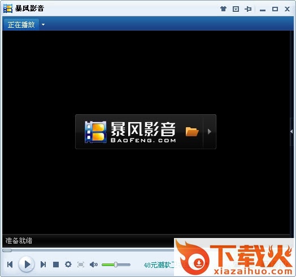Expand the dropdown arrow beside 正在播放
296x277 pixels.
coord(43,24)
